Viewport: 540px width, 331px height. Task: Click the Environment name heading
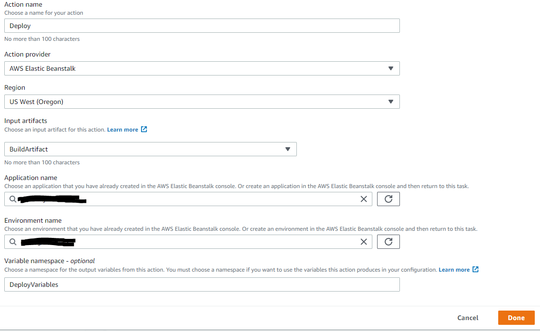click(x=33, y=220)
